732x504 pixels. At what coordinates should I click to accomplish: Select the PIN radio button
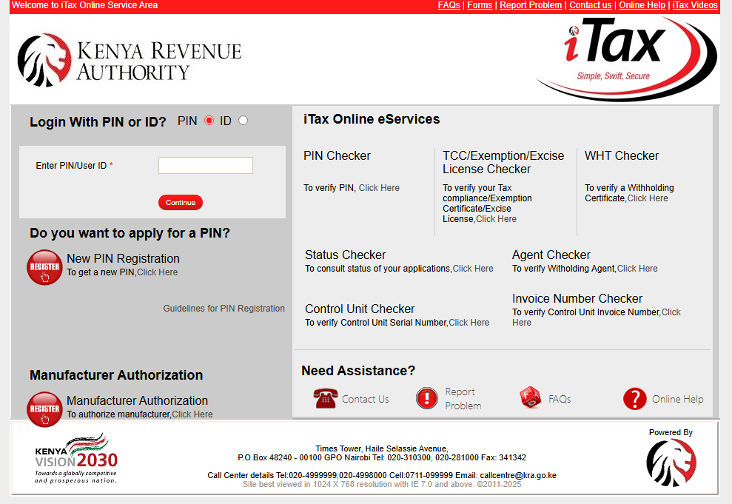209,121
